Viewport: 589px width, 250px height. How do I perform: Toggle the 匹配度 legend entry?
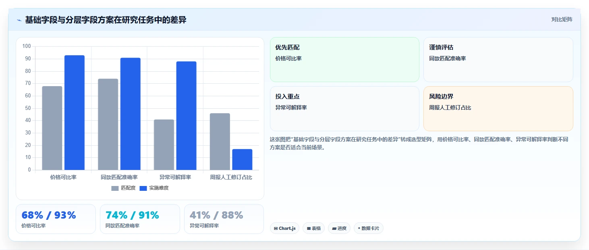pos(124,188)
